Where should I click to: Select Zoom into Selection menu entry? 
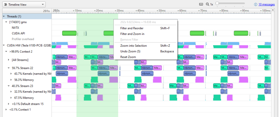(134, 46)
